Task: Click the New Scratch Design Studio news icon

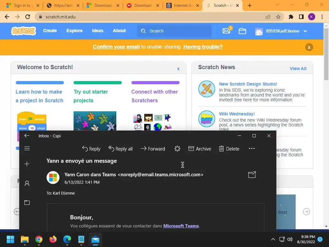Action: pos(207,89)
